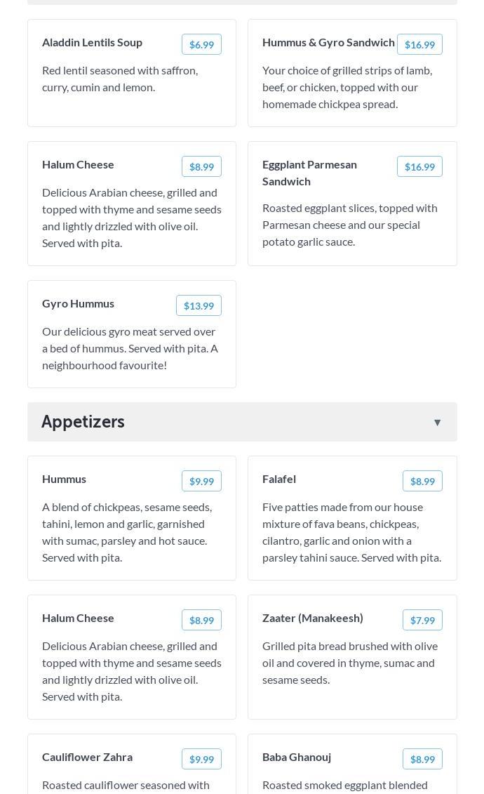Choose the Gyro Hummus $13.99 price button

tap(199, 305)
